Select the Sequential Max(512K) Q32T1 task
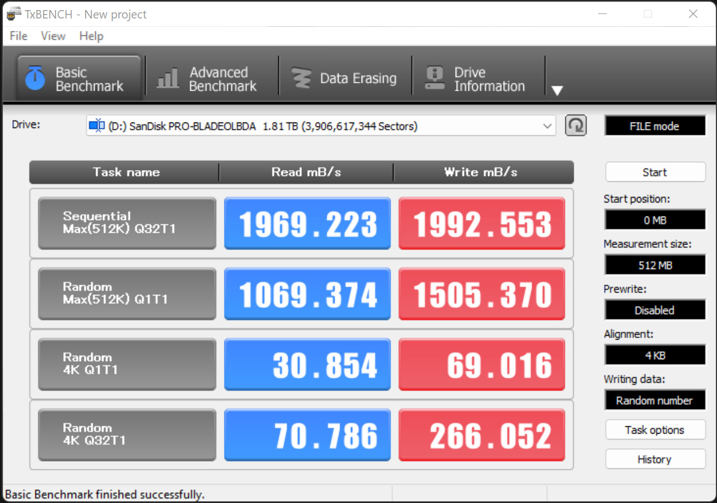The height and width of the screenshot is (503, 717). point(127,223)
